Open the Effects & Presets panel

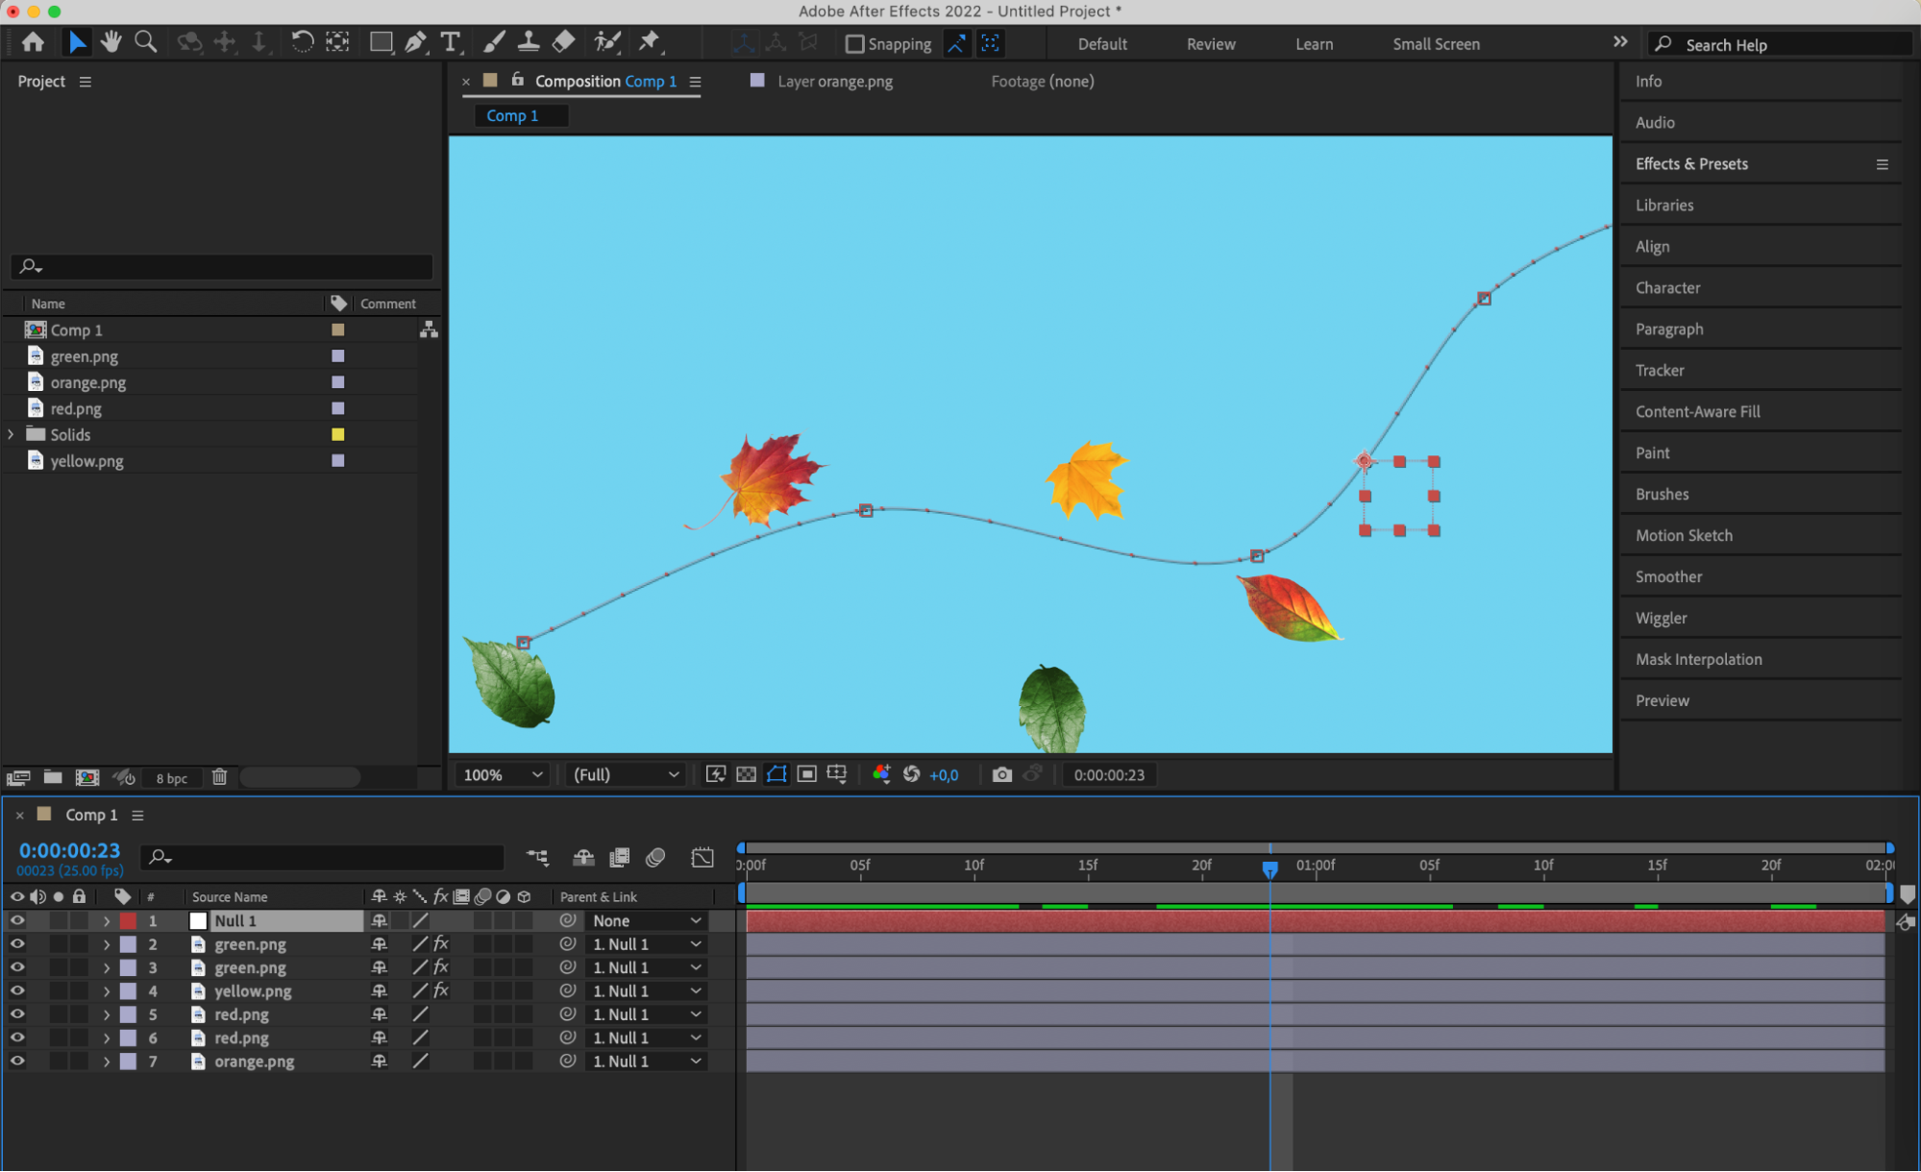pos(1690,163)
